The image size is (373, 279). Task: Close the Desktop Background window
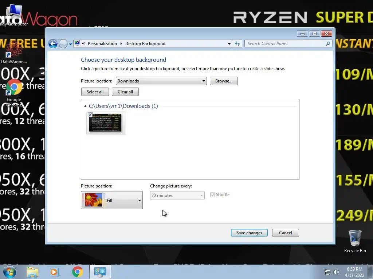pyautogui.click(x=326, y=34)
